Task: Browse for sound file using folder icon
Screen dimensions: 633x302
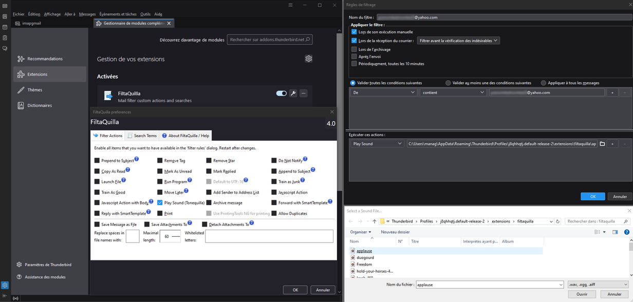Action: [602, 144]
